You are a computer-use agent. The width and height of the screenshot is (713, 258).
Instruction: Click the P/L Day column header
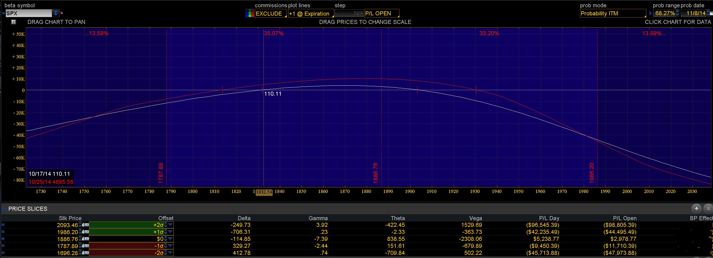click(549, 218)
